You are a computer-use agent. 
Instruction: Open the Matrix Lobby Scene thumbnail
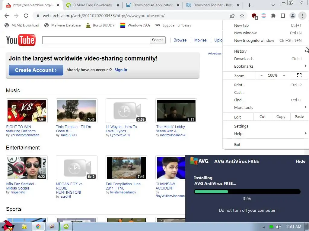(176, 111)
